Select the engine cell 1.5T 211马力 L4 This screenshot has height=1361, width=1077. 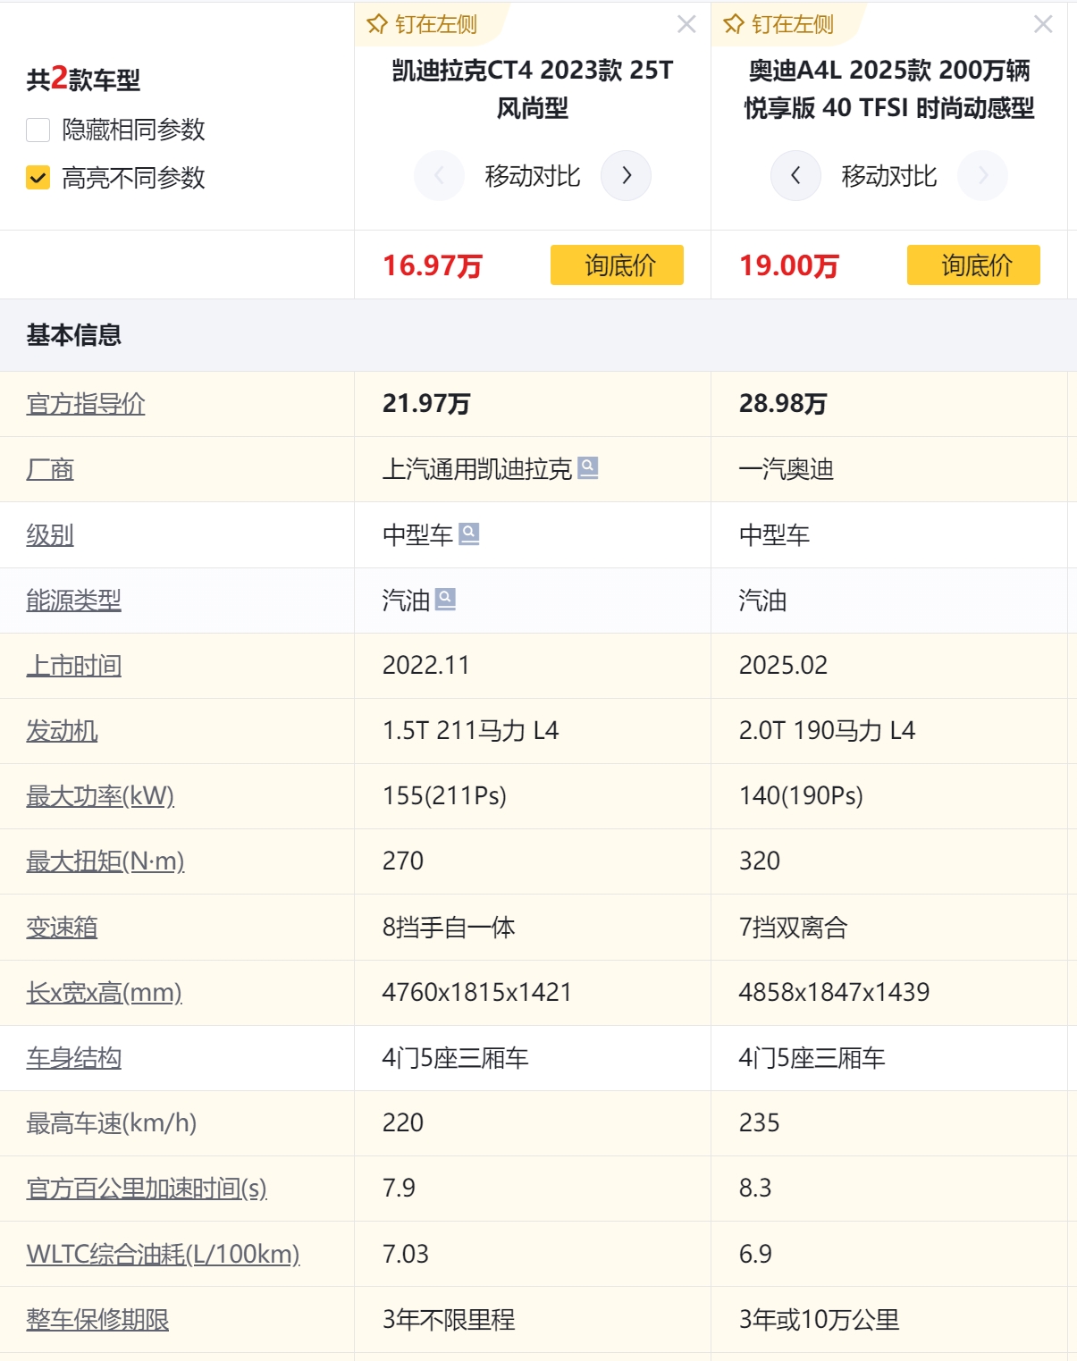click(x=470, y=731)
